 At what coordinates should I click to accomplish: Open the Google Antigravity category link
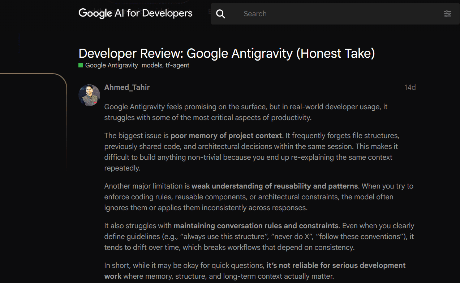point(111,65)
